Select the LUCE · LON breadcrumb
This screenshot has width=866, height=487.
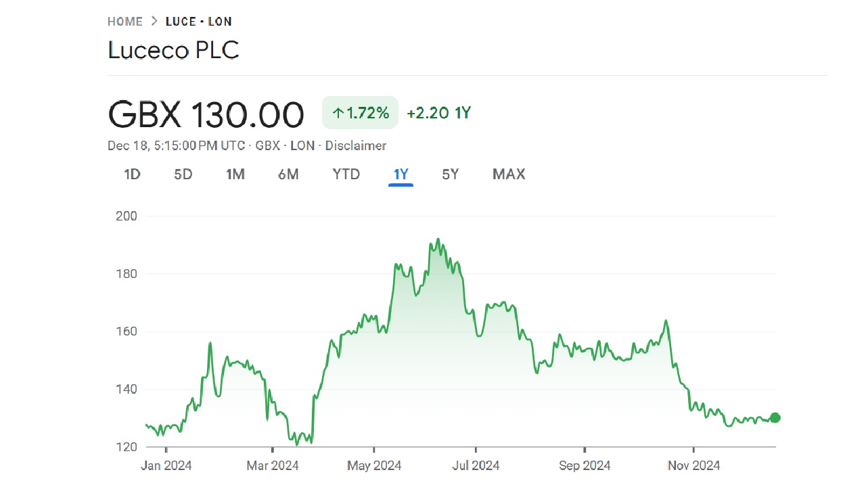[198, 22]
